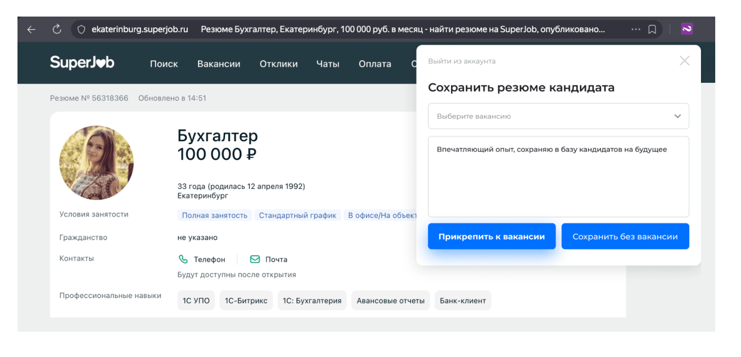Click the Выйти из аккаунта link
Screen dimensions: 741x357
pyautogui.click(x=462, y=61)
